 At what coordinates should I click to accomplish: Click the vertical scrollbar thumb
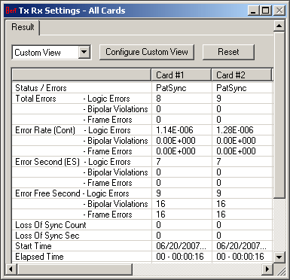[279, 114]
